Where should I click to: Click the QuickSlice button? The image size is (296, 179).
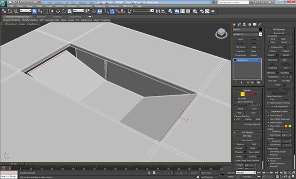pos(273,68)
